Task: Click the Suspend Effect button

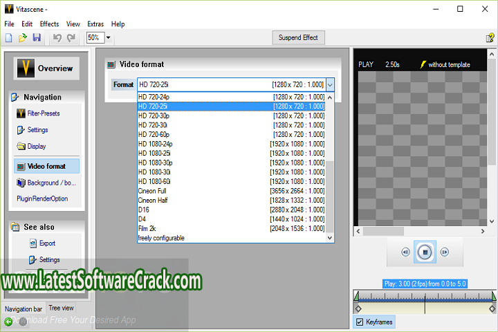Action: coord(299,37)
